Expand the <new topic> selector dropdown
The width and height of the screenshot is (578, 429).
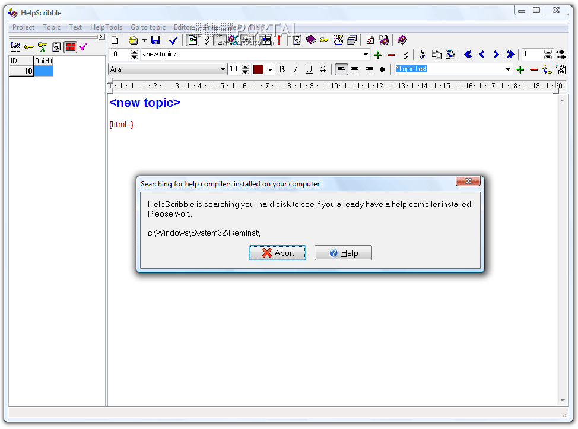click(x=366, y=55)
